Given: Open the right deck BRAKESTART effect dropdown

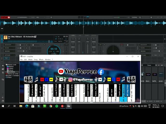Looking at the screenshot, I should (x=145, y=45).
